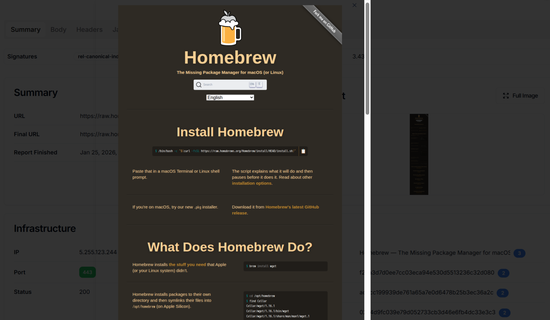Click the Fork me on GitHub ribbon
The image size is (550, 320).
click(x=325, y=22)
